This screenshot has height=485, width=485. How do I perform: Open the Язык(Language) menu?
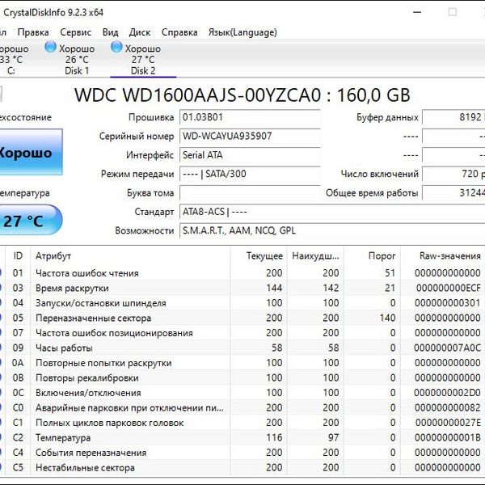[242, 32]
